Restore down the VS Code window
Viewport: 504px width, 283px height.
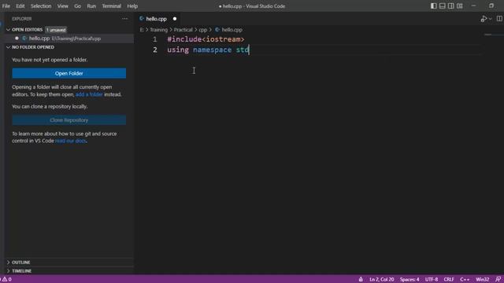491,6
